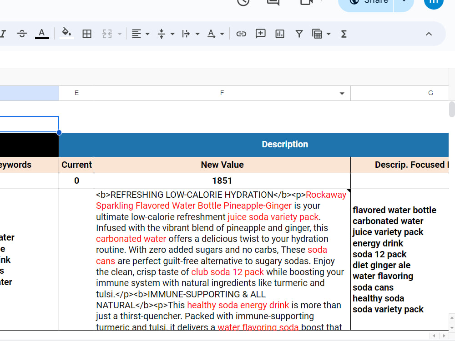Image resolution: width=455 pixels, height=341 pixels.
Task: Create a filter
Action: pos(299,34)
